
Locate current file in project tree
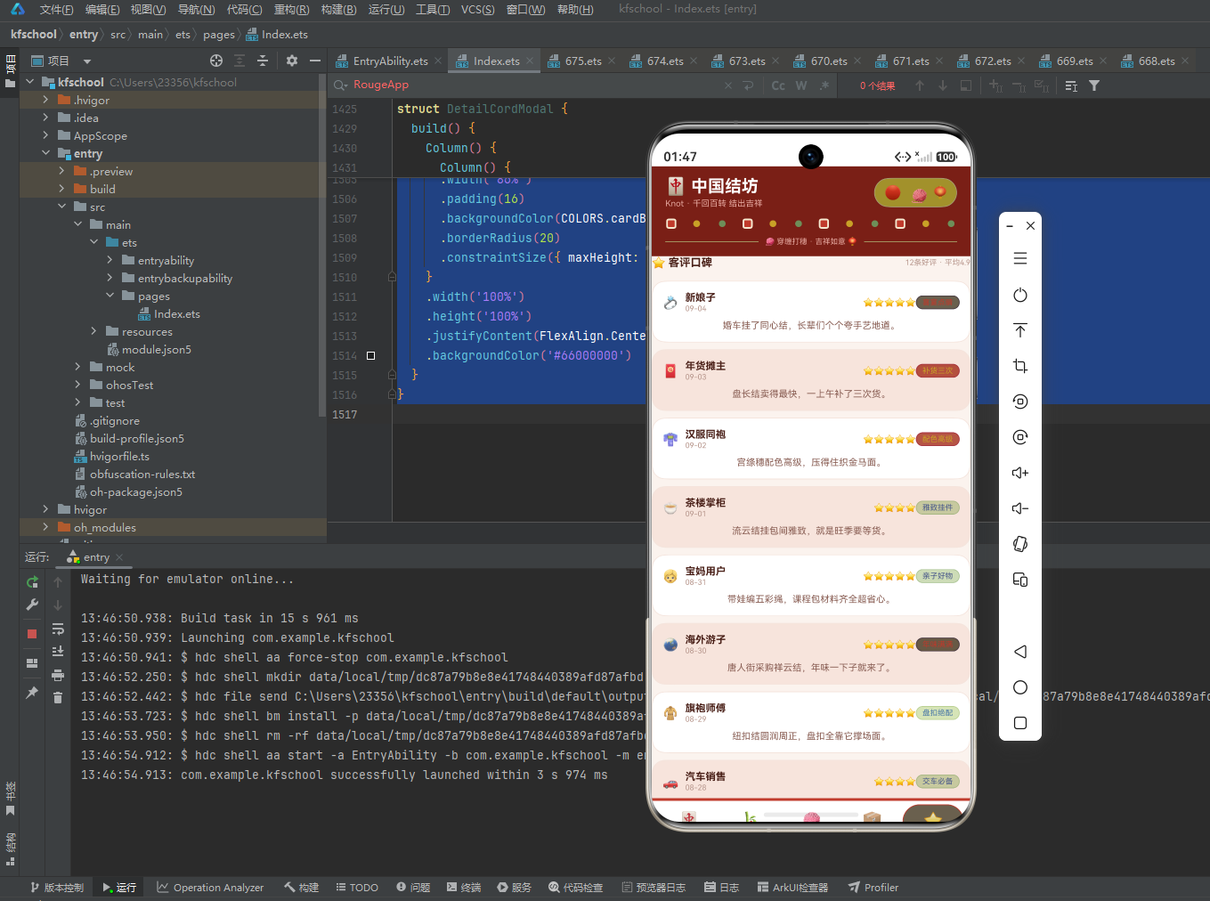coord(216,61)
